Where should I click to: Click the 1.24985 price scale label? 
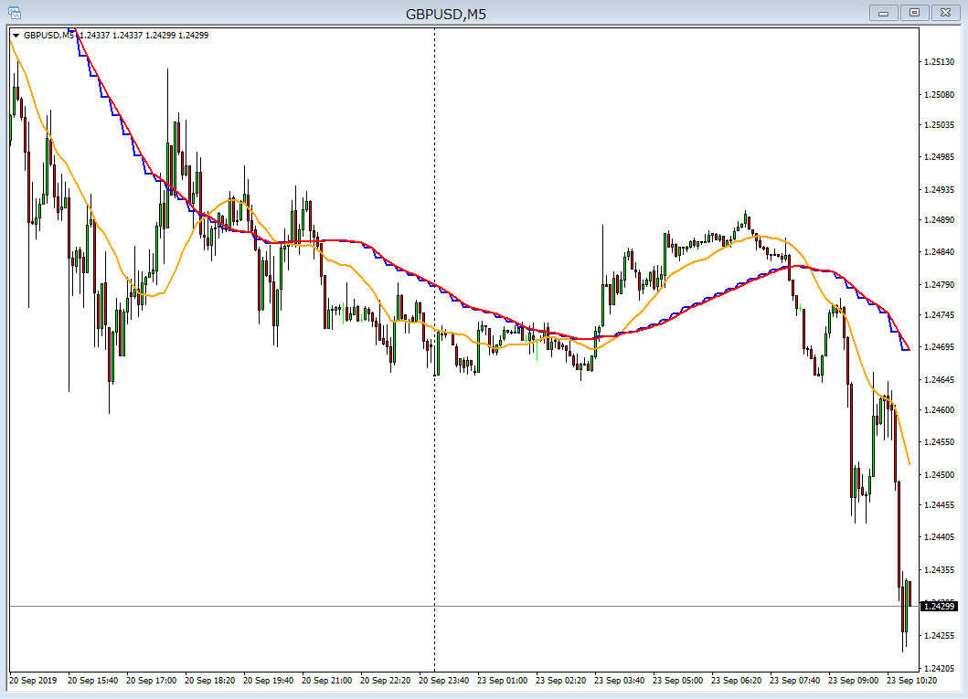click(939, 157)
